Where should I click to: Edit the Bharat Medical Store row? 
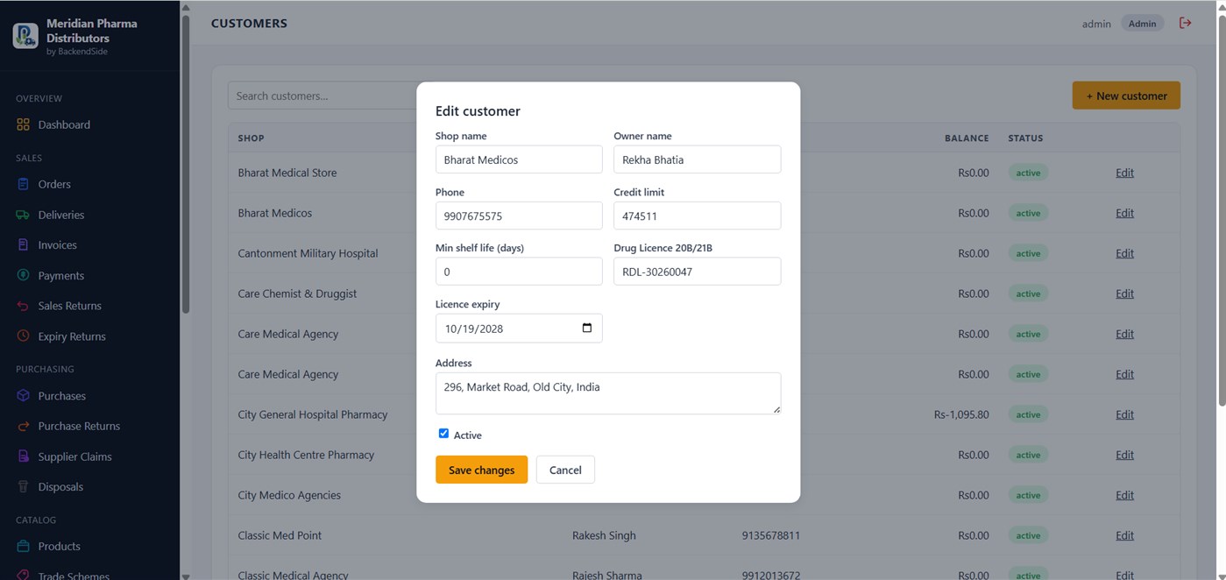coord(1124,173)
